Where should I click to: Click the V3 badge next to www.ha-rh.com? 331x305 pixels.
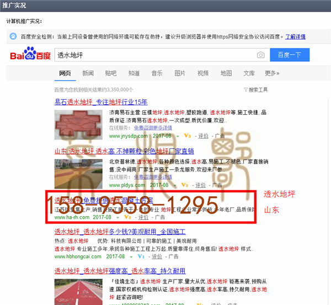pyautogui.click(x=127, y=217)
